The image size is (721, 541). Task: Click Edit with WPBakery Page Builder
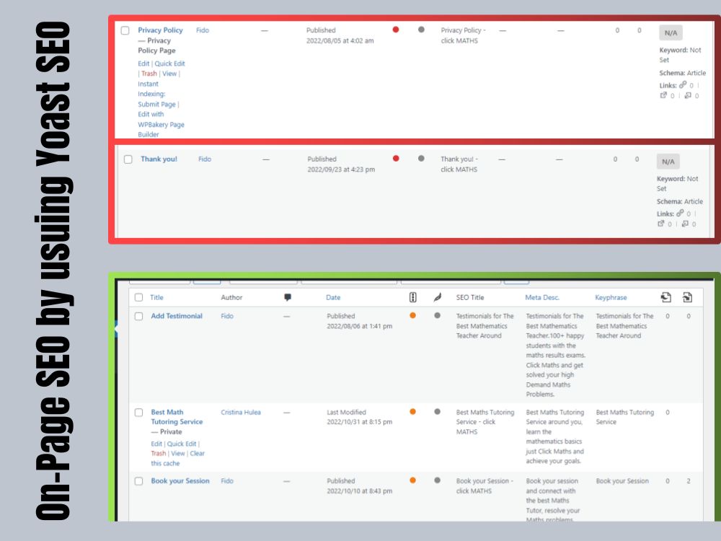(161, 124)
